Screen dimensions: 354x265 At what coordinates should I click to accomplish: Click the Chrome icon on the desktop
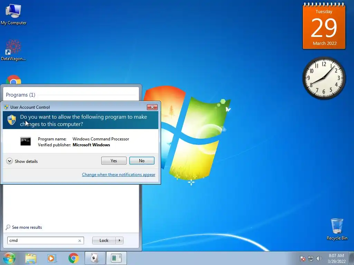(x=13, y=80)
